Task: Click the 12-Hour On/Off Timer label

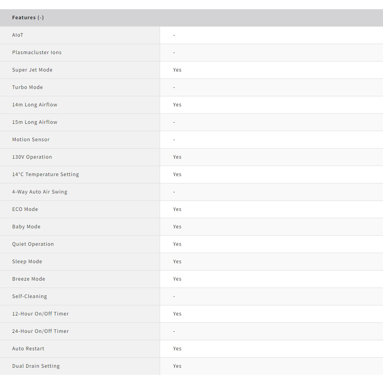Action: coord(40,313)
